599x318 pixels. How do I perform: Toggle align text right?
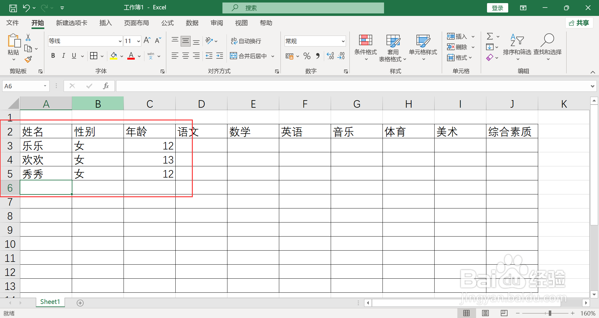196,56
